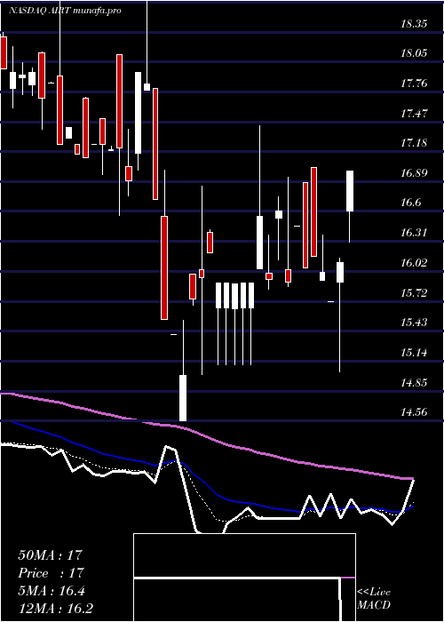Click the 50MA : 17 reading

(51, 555)
